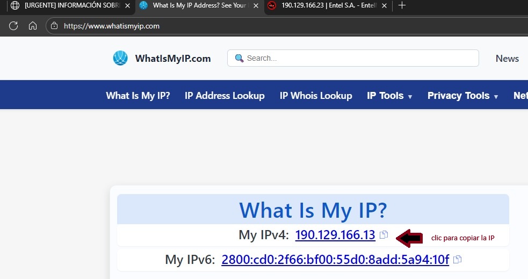Click the My IPv6: label
Image resolution: width=528 pixels, height=279 pixels.
click(x=190, y=259)
